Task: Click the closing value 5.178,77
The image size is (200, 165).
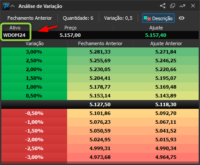Action: pos(100,87)
